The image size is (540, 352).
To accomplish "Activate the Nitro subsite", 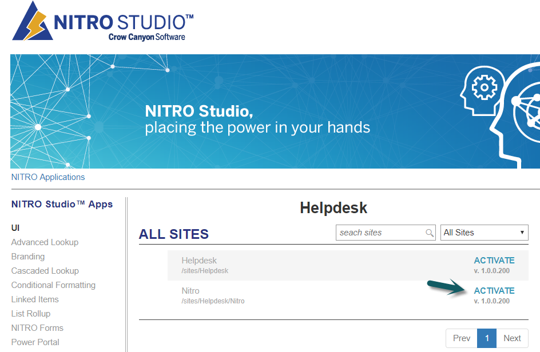I will [x=494, y=291].
